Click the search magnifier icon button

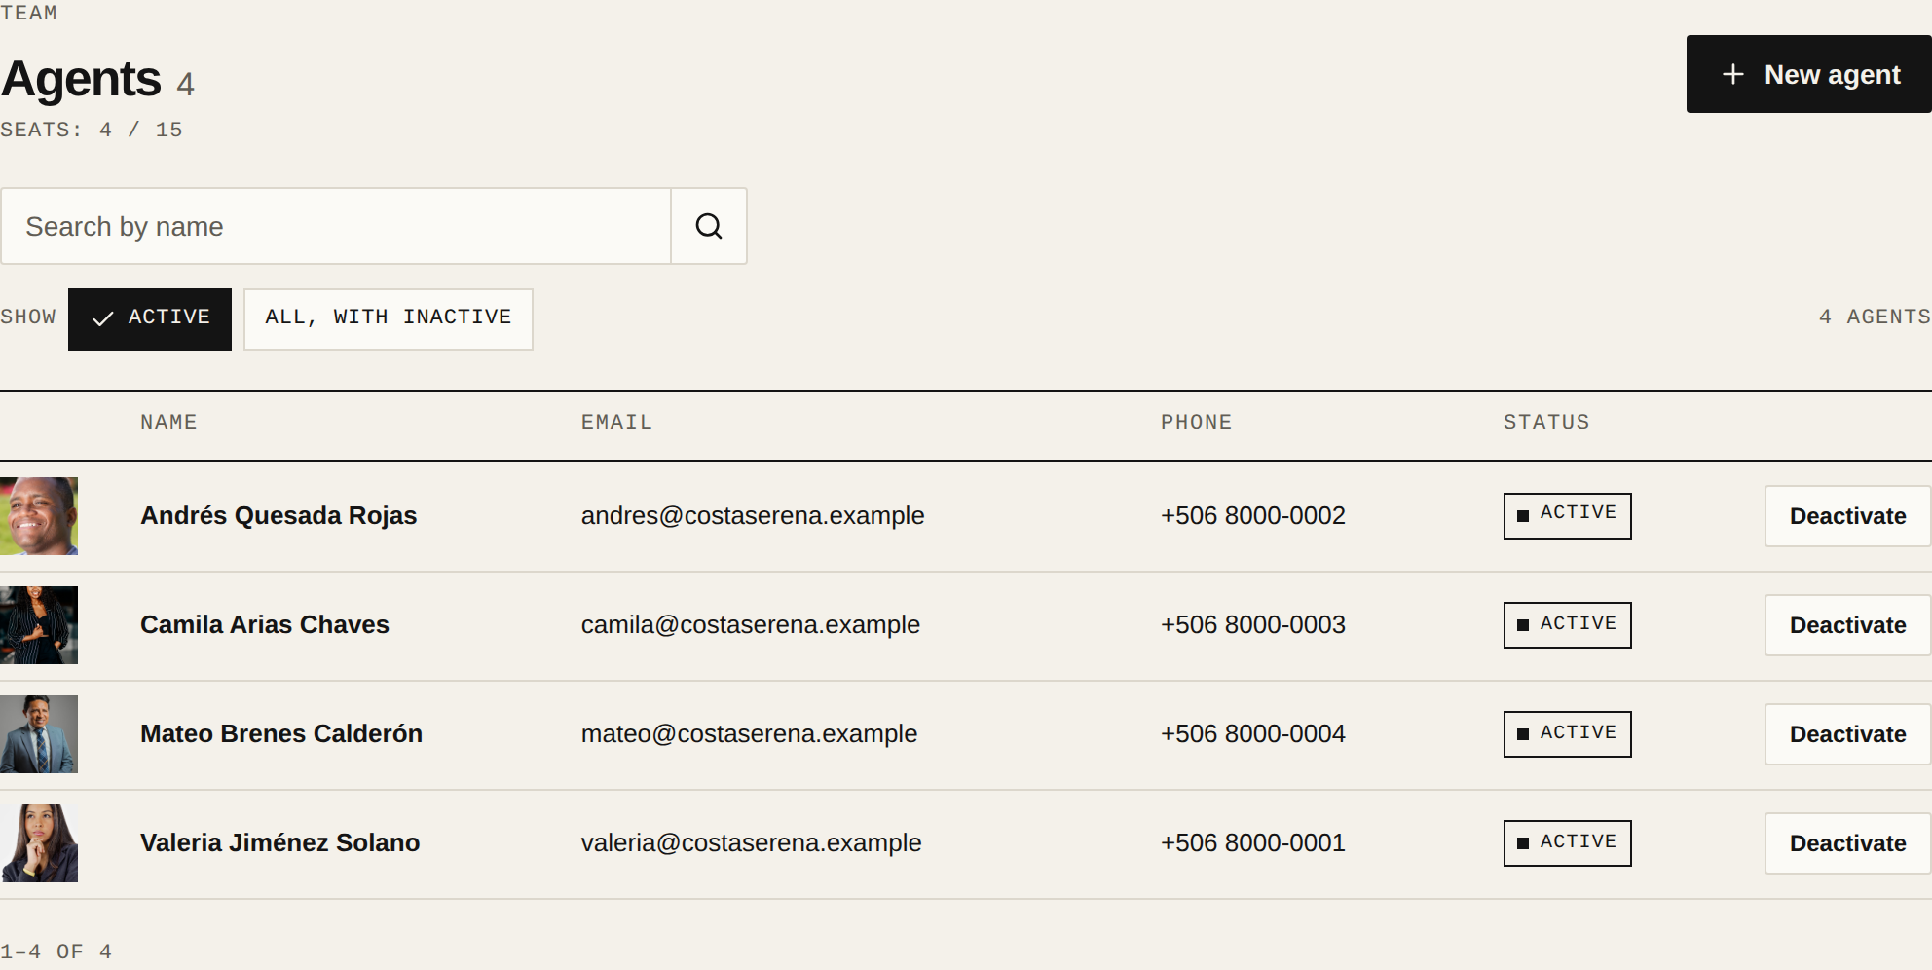click(709, 226)
